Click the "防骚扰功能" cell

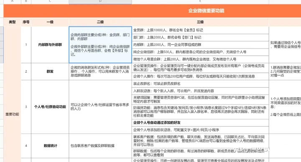tap(200, 112)
